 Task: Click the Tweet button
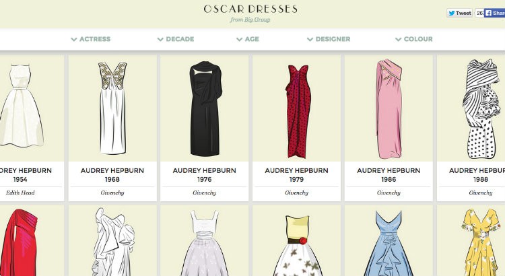[x=460, y=13]
